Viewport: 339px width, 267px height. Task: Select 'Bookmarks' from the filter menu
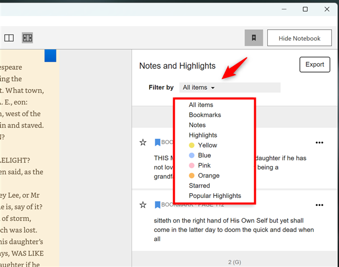[205, 115]
